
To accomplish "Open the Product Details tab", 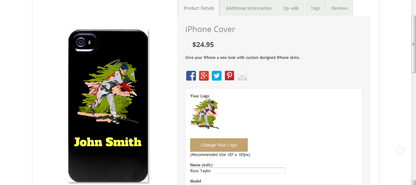I will 199,8.
